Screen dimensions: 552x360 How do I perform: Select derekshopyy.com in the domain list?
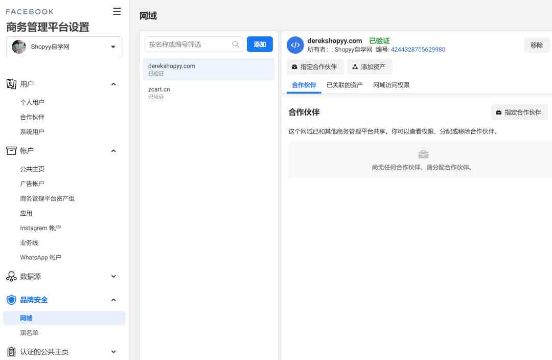click(209, 70)
